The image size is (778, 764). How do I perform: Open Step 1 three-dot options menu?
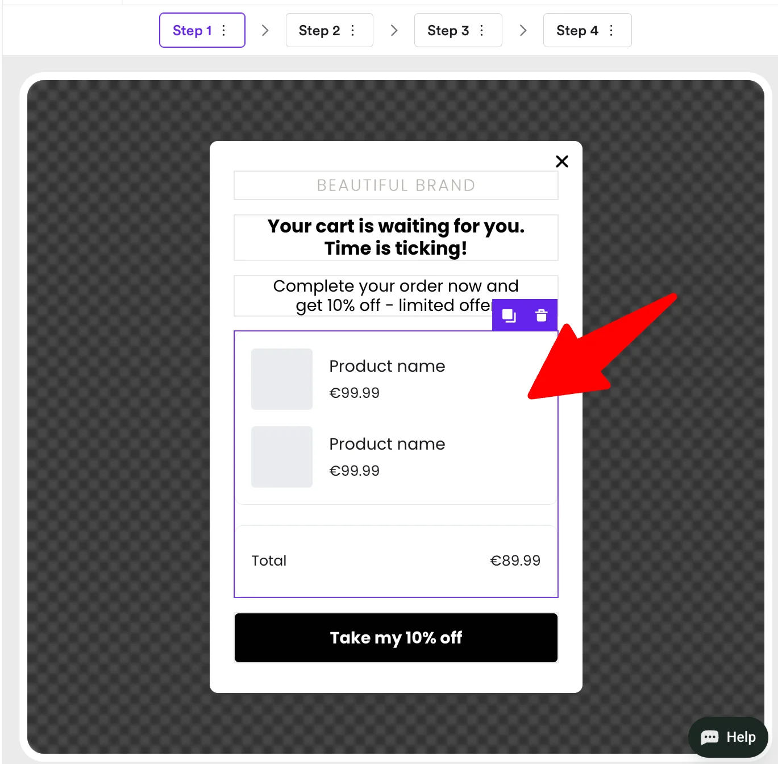pyautogui.click(x=224, y=31)
